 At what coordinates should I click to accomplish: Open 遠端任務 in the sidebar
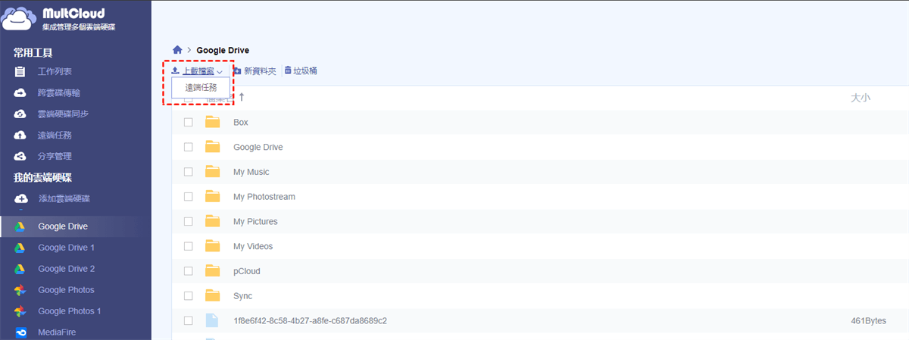pos(55,135)
